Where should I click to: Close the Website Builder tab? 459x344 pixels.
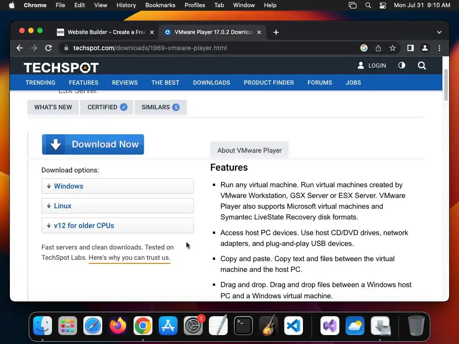(152, 32)
